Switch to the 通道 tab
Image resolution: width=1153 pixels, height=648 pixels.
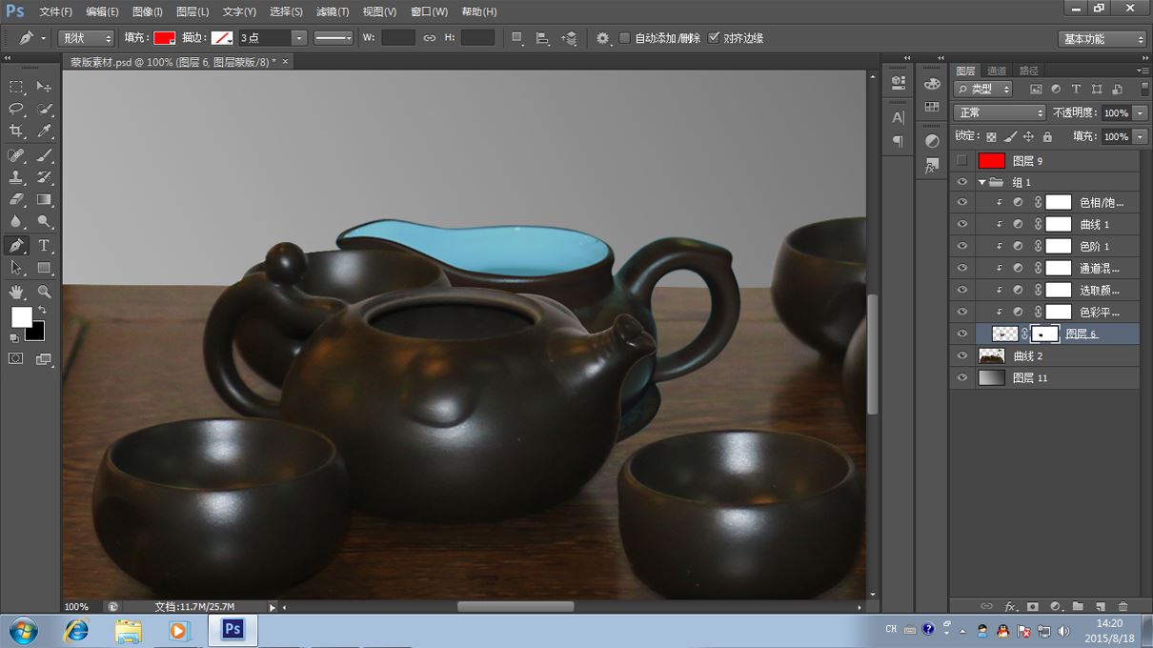[997, 71]
